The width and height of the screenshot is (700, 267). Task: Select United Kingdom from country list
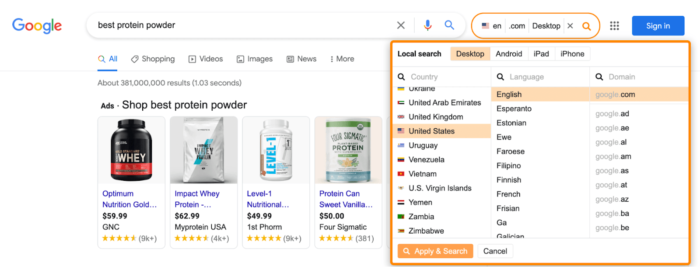436,117
